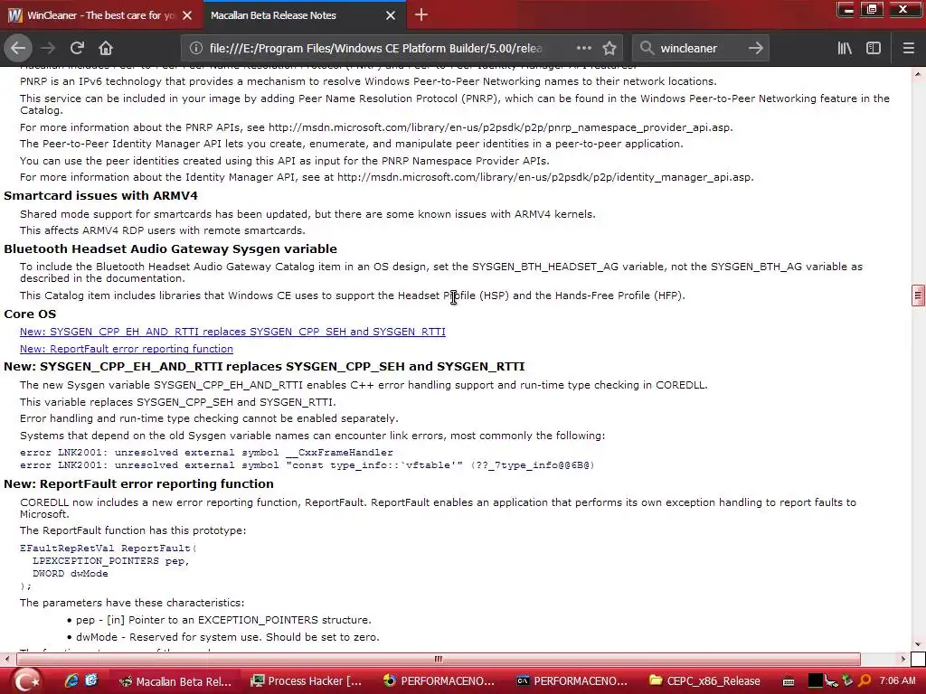The height and width of the screenshot is (694, 926).
Task: Submit the wincleaner search with arrow
Action: (x=755, y=49)
